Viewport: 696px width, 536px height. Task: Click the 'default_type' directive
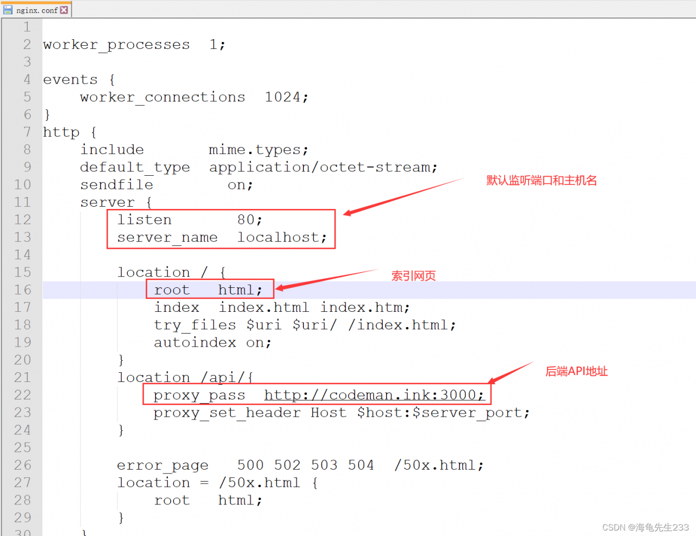135,168
